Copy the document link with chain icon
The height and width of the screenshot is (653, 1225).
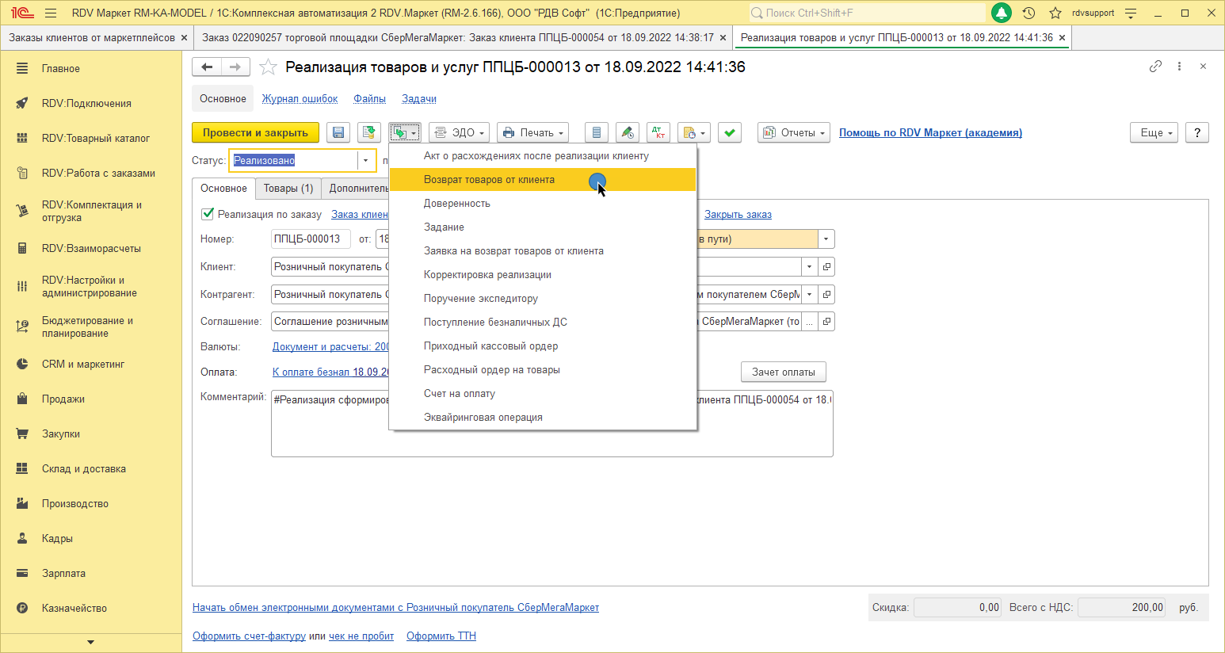tap(1155, 67)
